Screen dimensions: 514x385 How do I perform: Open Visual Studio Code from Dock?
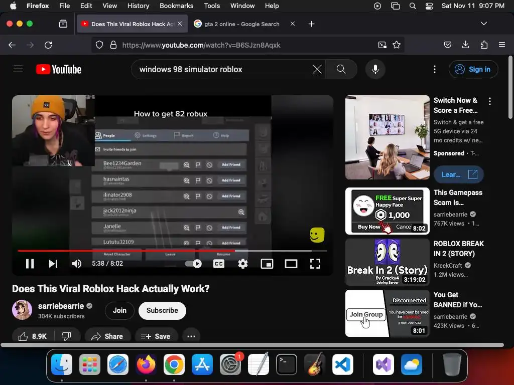point(342,364)
